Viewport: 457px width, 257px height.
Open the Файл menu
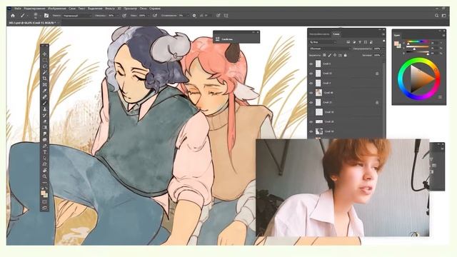tap(18, 9)
